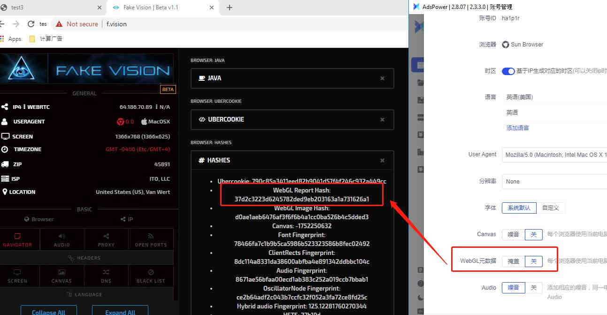607x315 pixels.
Task: Select the Open Ports tile
Action: tap(151, 239)
